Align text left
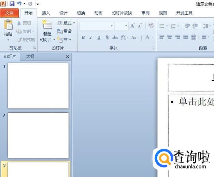 tap(162, 37)
